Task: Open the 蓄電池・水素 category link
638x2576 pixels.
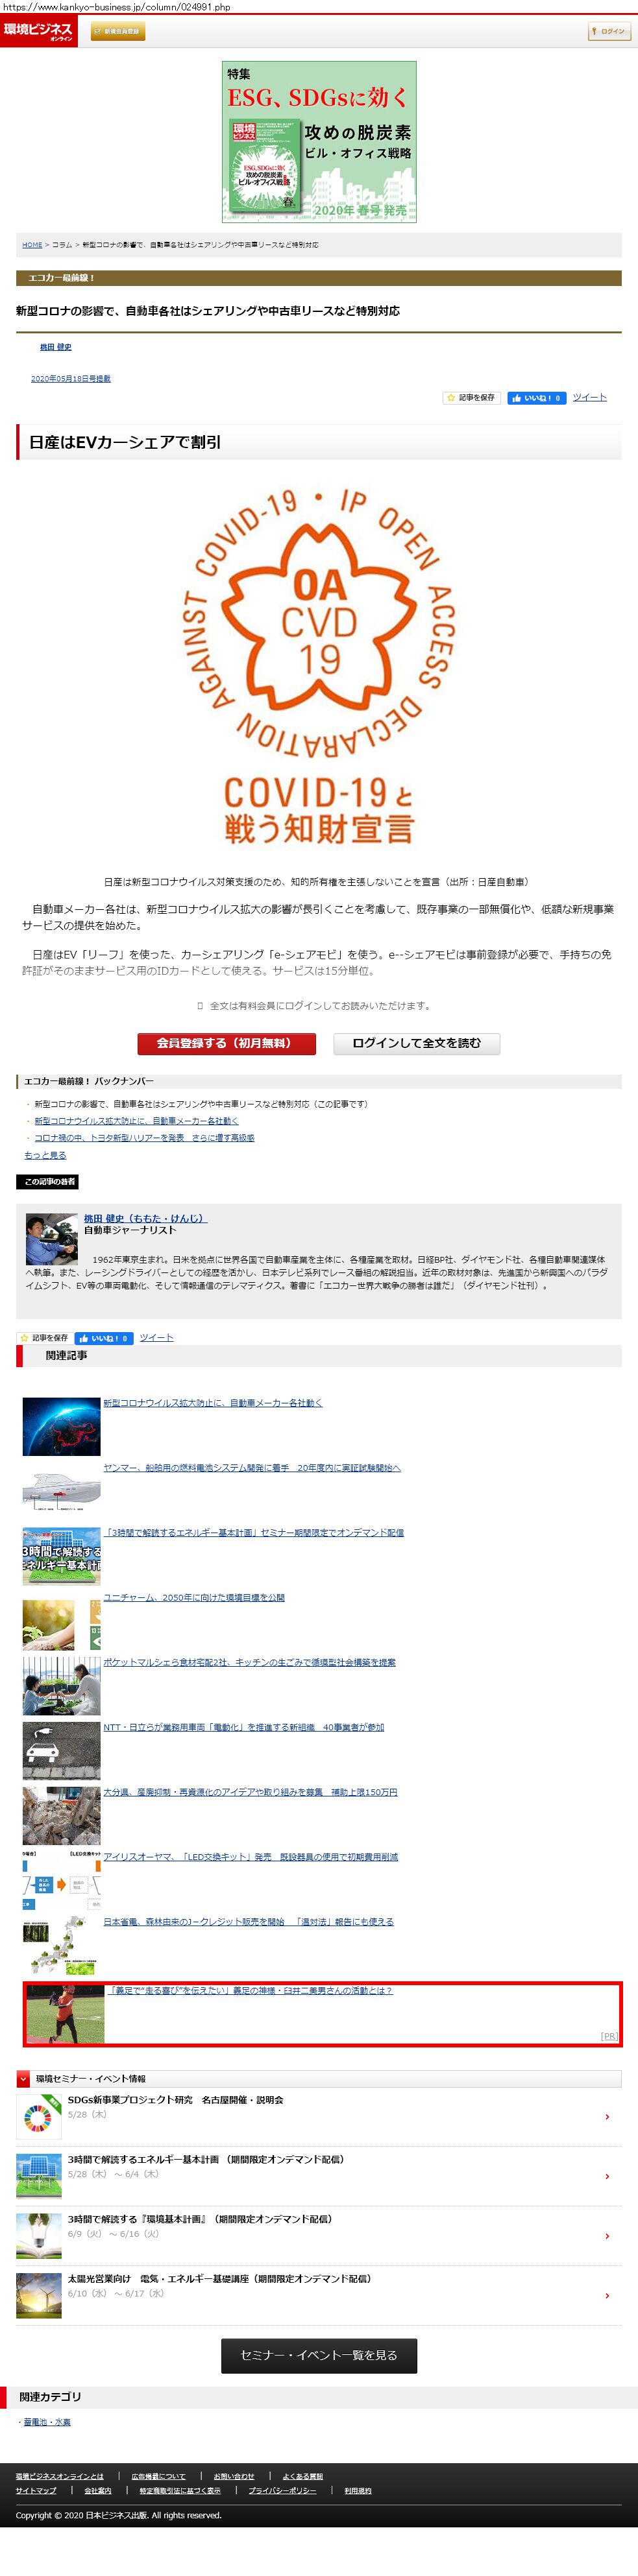Action: coord(47,2422)
